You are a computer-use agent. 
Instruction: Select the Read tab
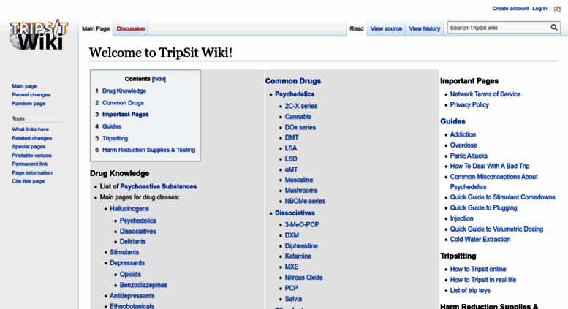click(x=357, y=28)
